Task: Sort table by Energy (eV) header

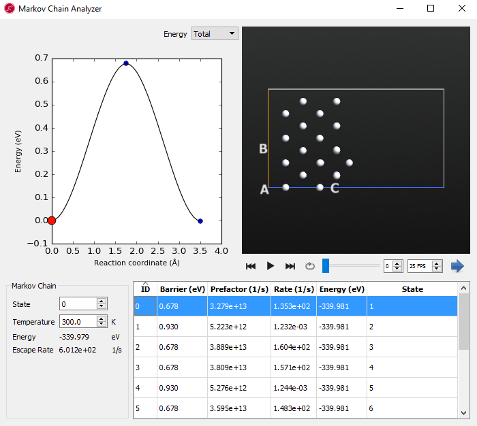Action: click(x=341, y=289)
